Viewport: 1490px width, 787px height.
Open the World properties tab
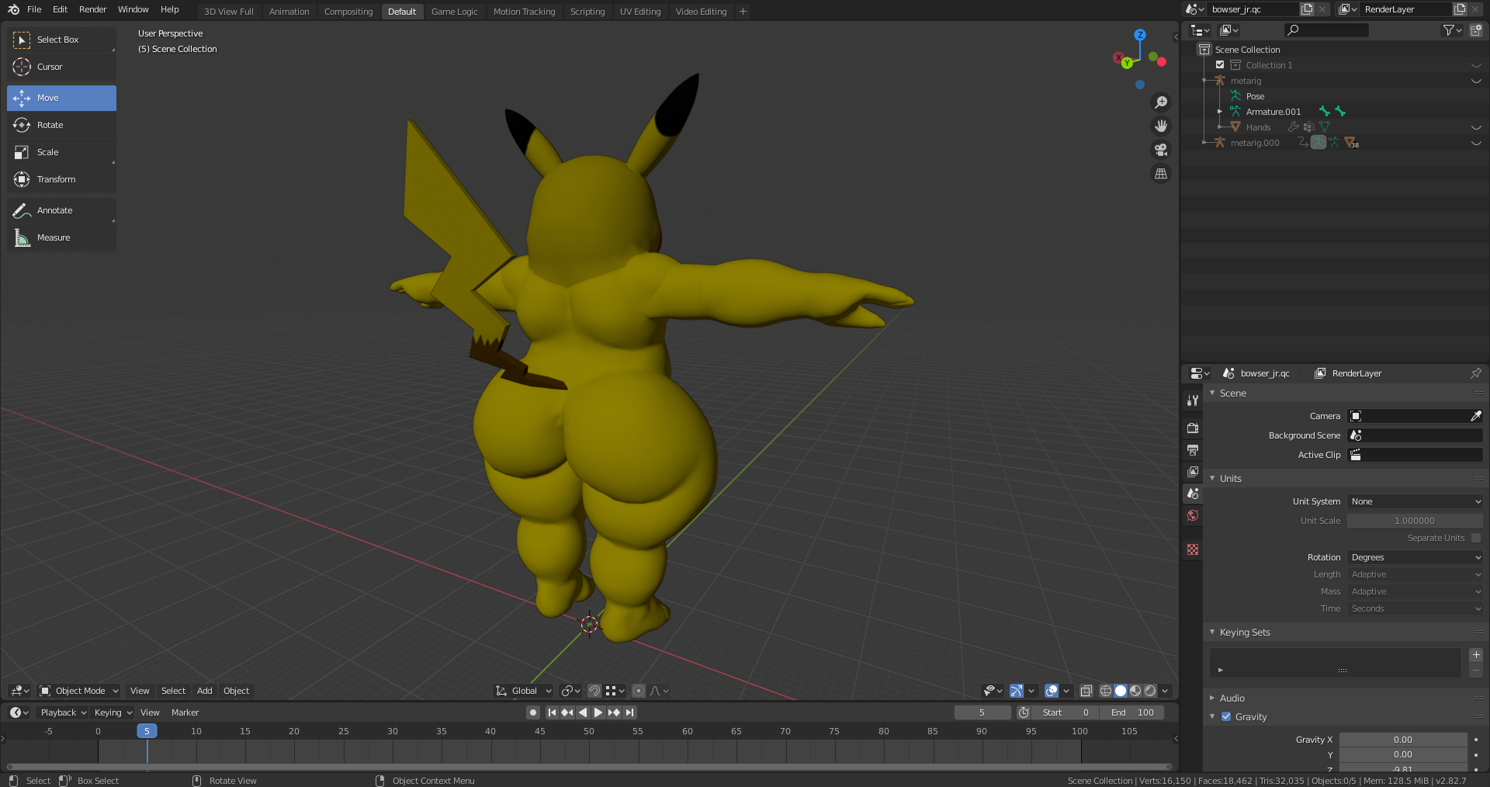(1193, 515)
